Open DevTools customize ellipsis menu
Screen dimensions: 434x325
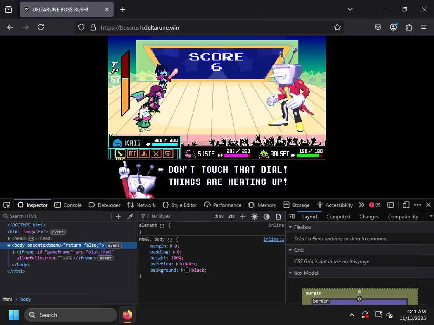click(417, 205)
